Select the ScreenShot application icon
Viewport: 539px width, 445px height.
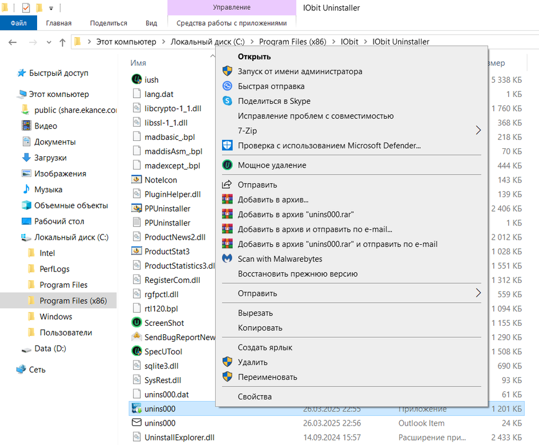(x=136, y=323)
